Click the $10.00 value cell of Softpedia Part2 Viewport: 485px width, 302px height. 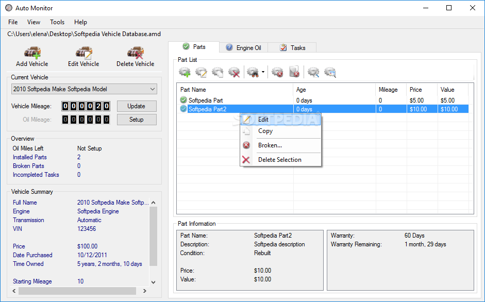449,109
